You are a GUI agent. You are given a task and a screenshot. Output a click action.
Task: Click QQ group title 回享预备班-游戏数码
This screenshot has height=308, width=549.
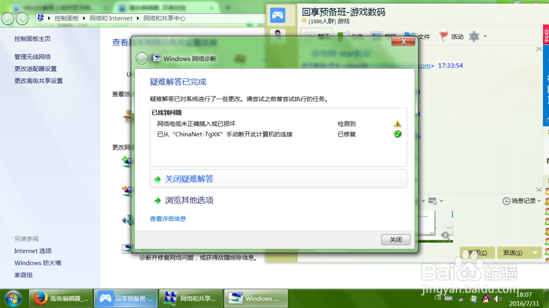coord(344,12)
